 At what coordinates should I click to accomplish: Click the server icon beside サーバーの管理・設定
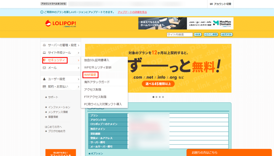coord(44,45)
